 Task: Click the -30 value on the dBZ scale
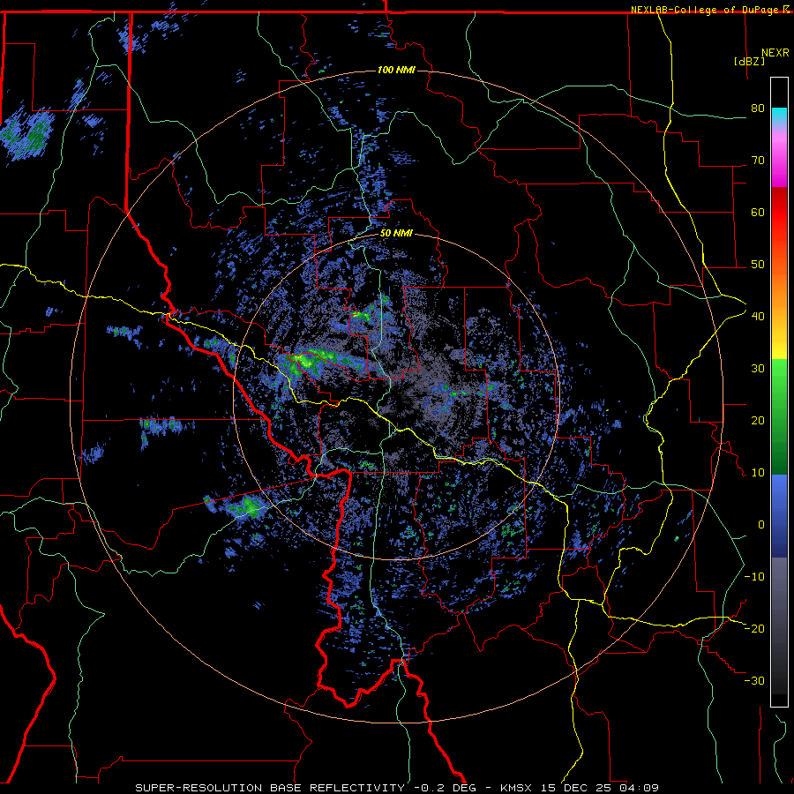click(x=754, y=680)
